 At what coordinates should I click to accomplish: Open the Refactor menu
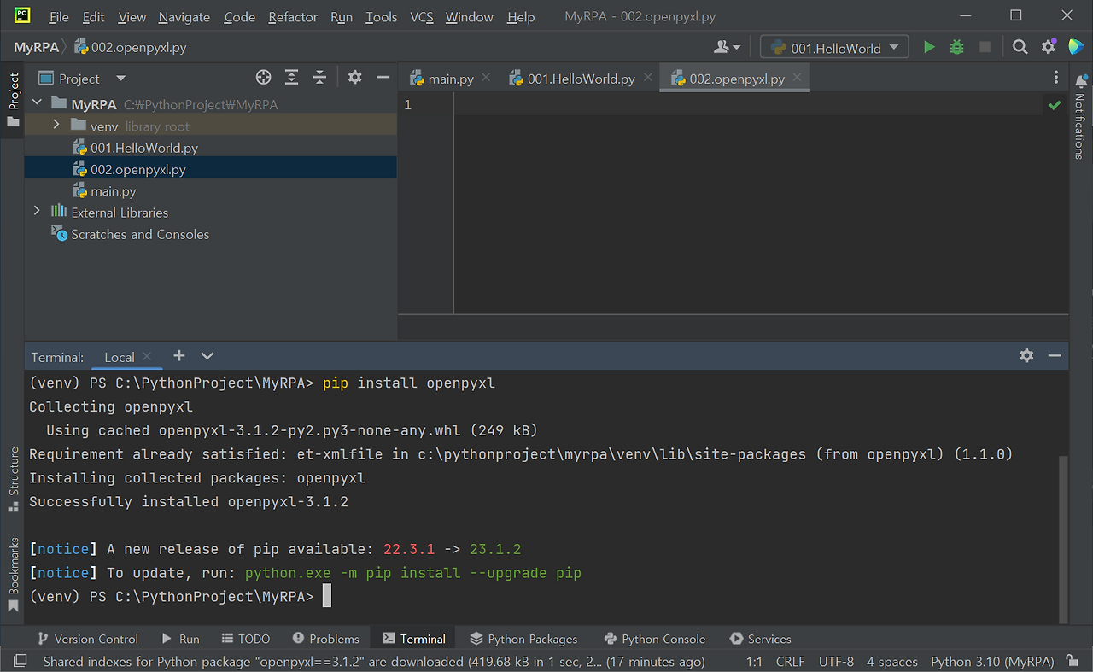[x=293, y=17]
